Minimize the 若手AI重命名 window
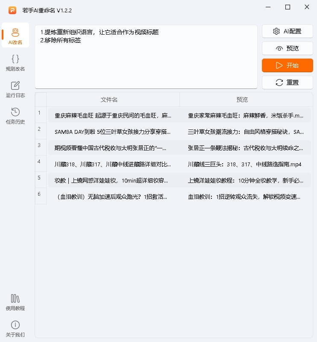 (x=268, y=7)
